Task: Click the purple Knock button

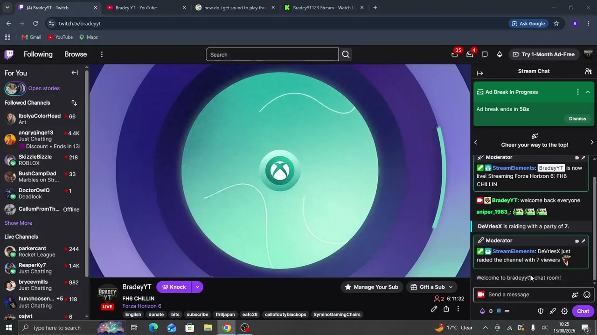Action: (x=174, y=287)
